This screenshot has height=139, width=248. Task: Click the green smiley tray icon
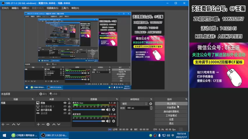[151, 135]
